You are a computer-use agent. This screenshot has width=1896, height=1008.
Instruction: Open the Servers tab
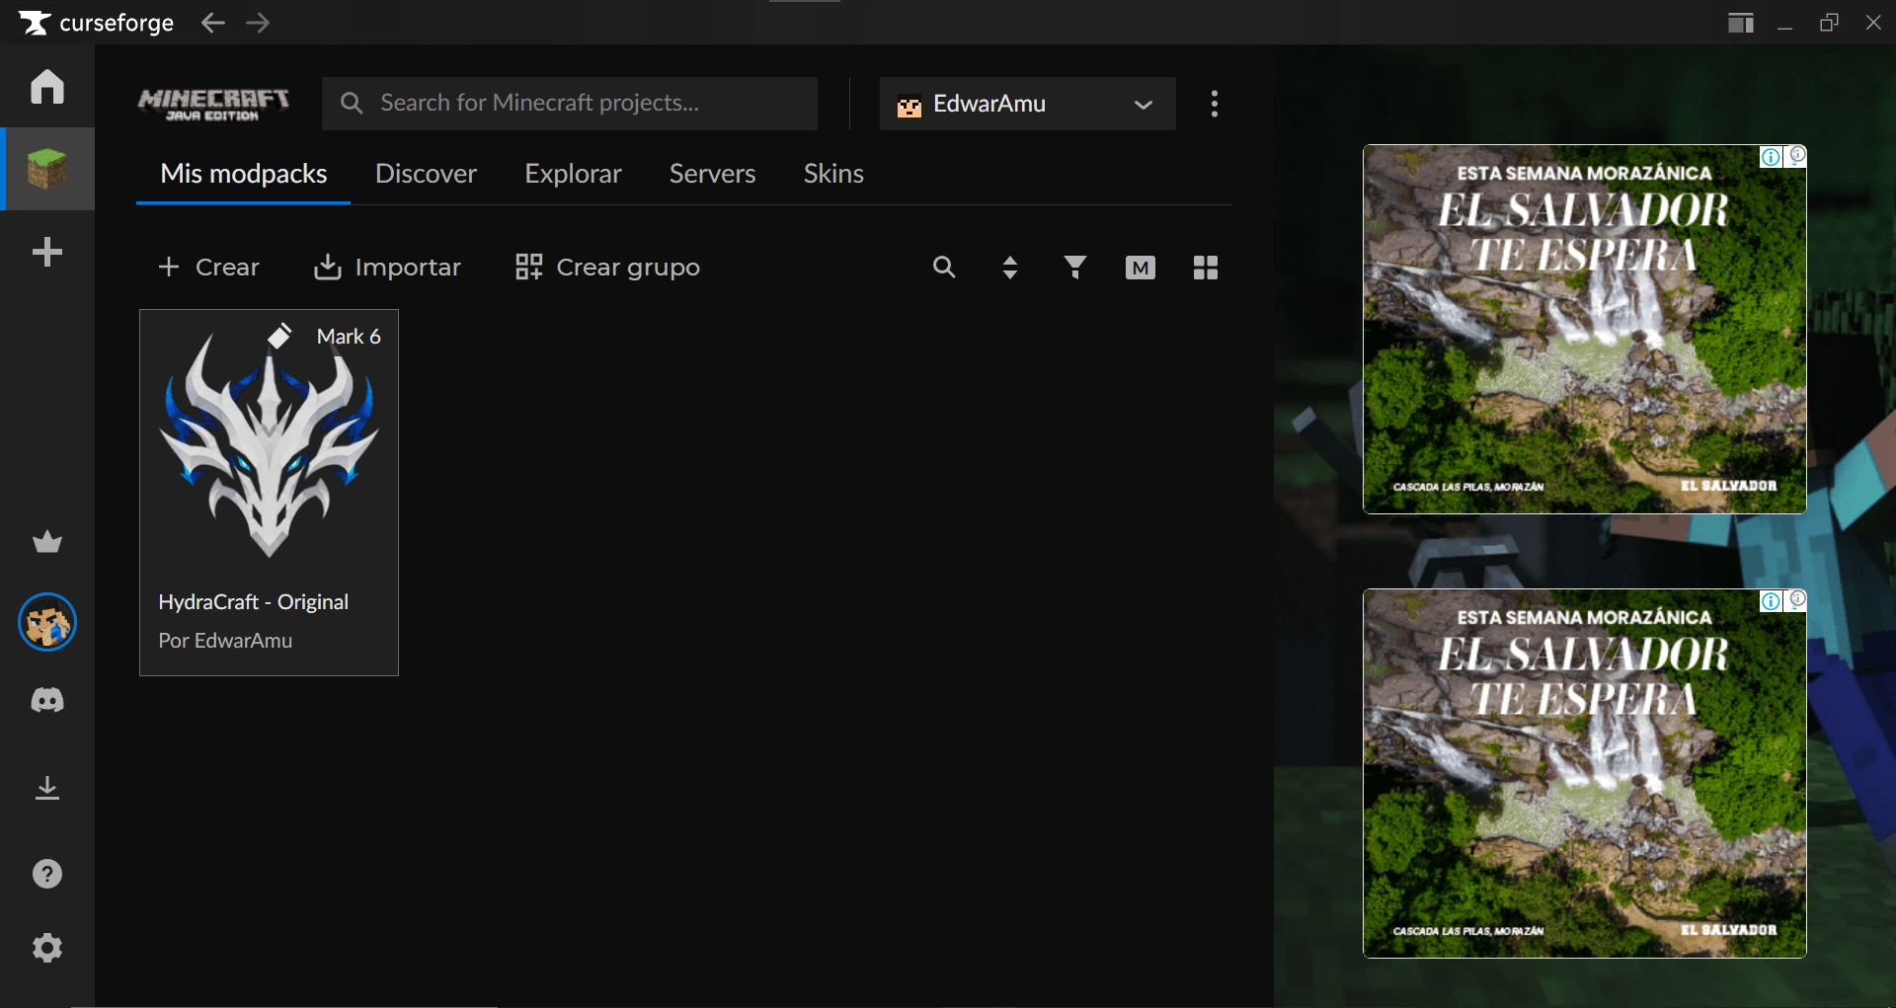(x=713, y=174)
